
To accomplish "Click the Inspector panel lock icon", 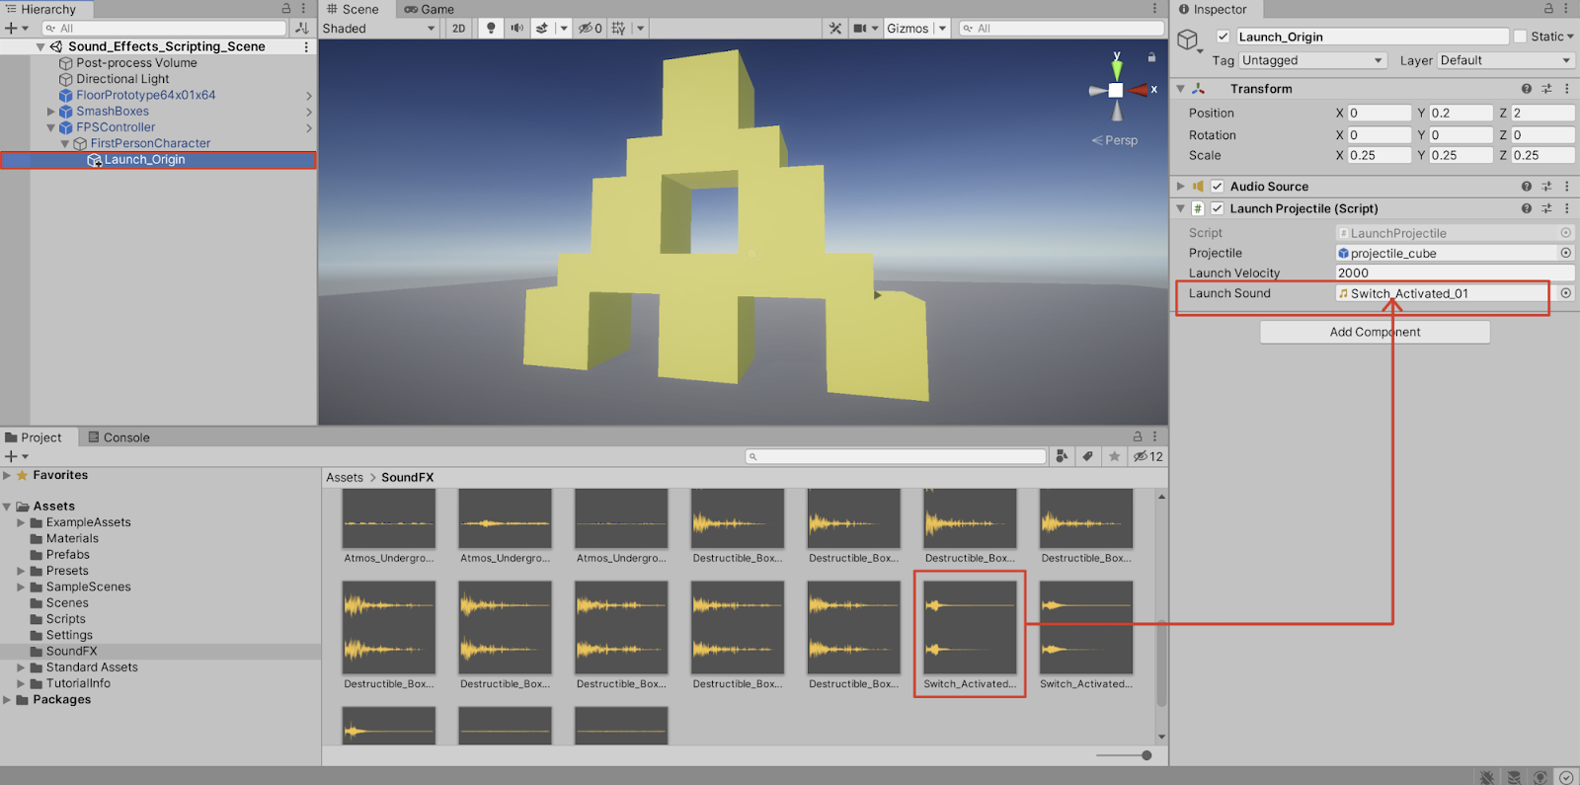I will click(x=1548, y=9).
